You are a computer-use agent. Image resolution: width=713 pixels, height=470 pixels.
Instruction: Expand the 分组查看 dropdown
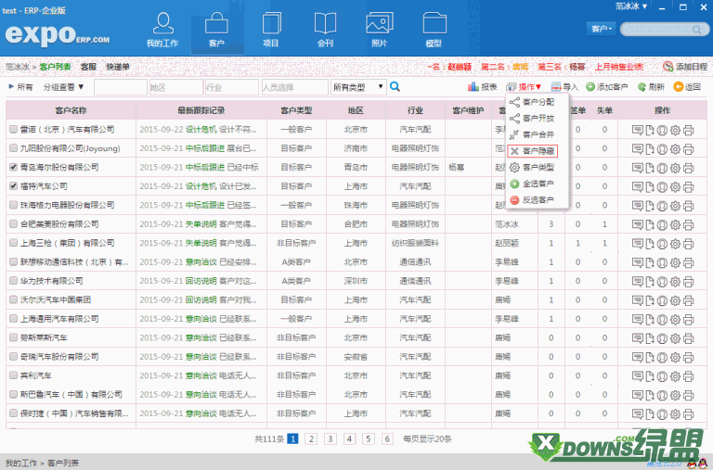coord(64,87)
